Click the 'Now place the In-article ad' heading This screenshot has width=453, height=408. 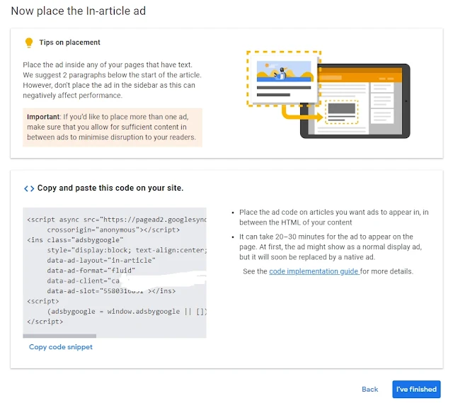[79, 11]
